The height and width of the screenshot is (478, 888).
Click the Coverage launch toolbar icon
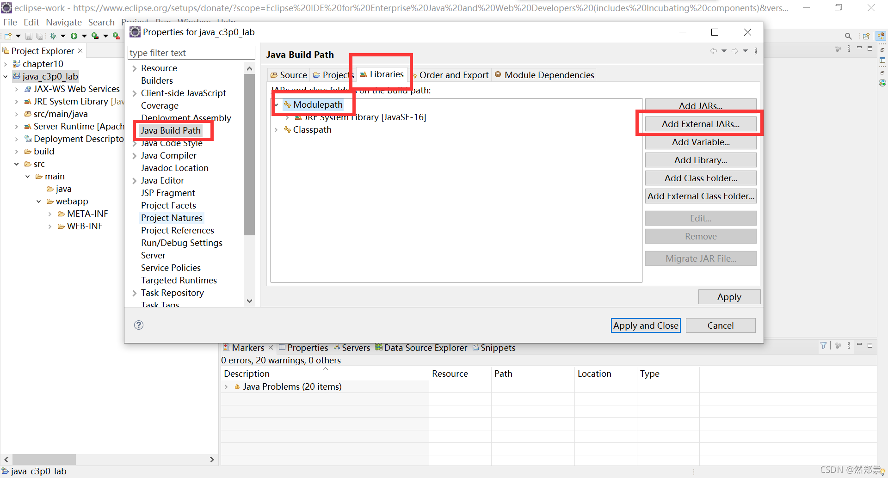(95, 36)
